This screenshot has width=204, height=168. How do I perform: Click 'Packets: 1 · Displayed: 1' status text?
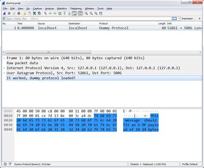pos(148,164)
